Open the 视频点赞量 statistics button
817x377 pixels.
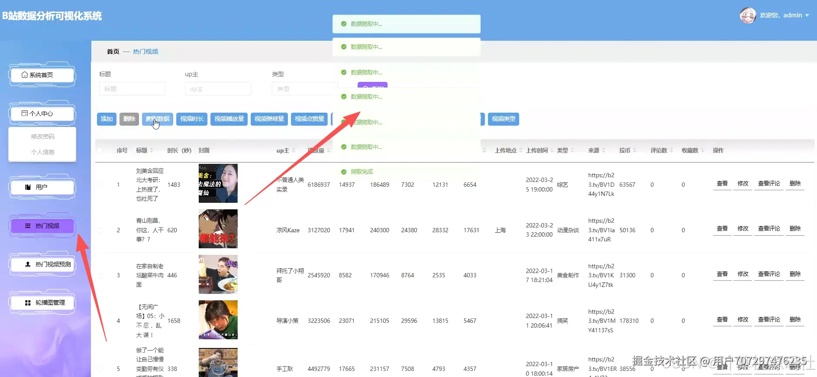[310, 119]
